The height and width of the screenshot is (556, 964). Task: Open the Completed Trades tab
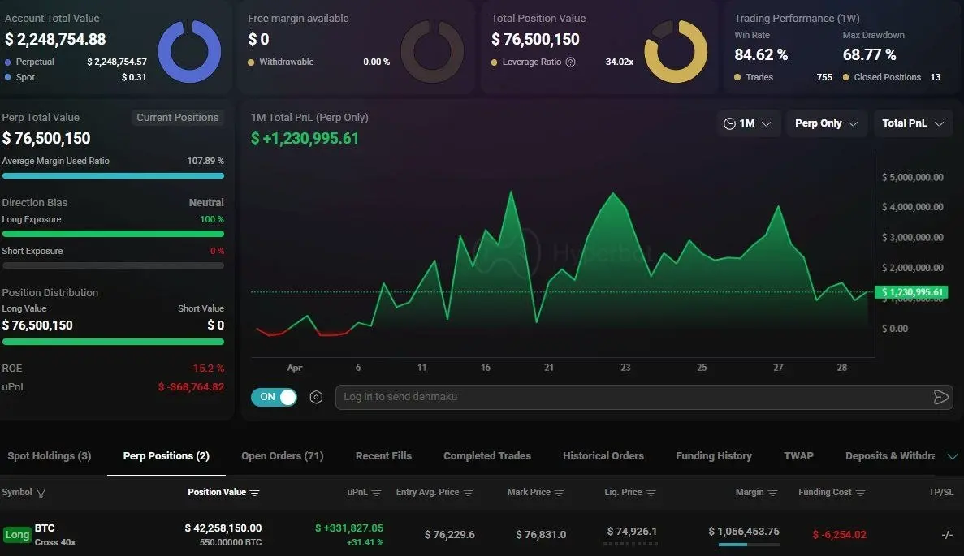(x=487, y=456)
